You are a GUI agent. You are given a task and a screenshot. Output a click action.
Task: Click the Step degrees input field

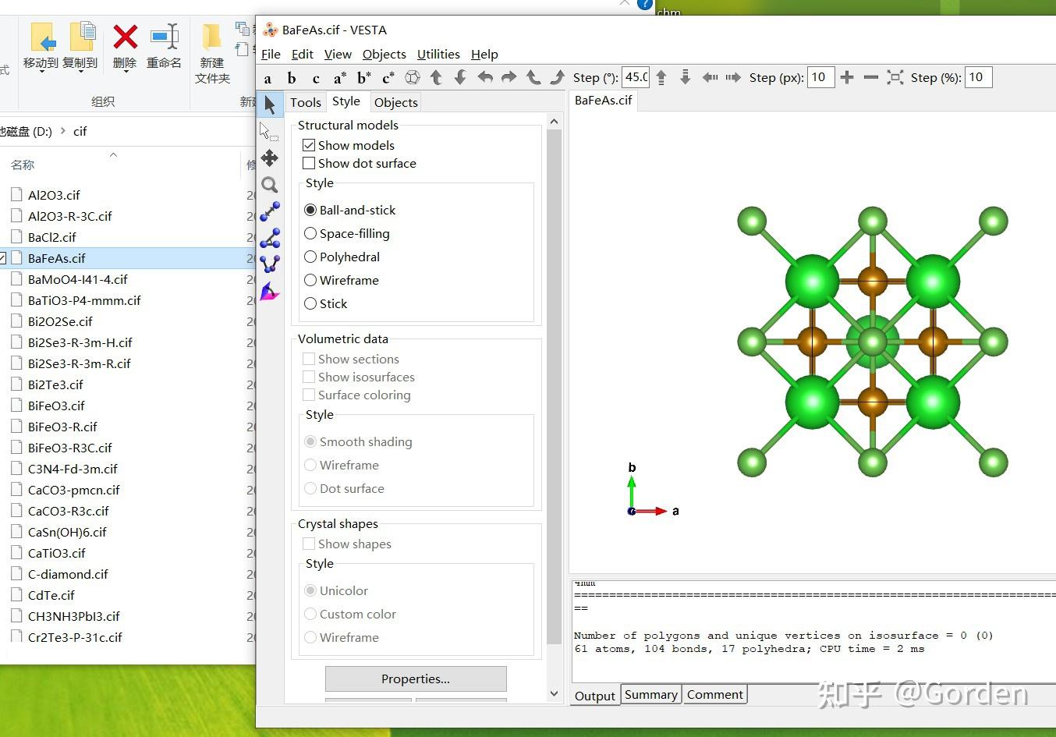[636, 77]
